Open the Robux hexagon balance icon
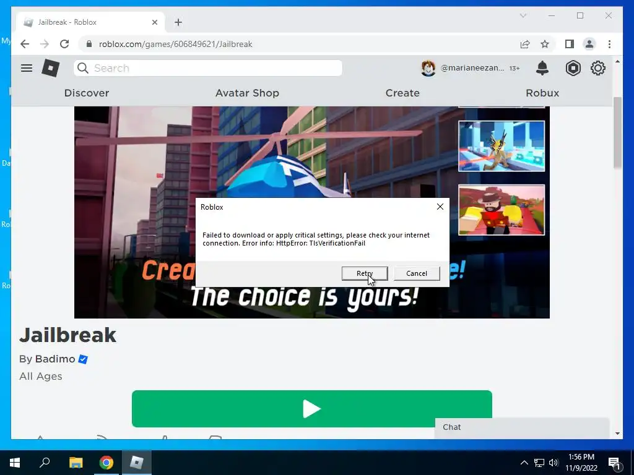Image resolution: width=634 pixels, height=475 pixels. 573,68
